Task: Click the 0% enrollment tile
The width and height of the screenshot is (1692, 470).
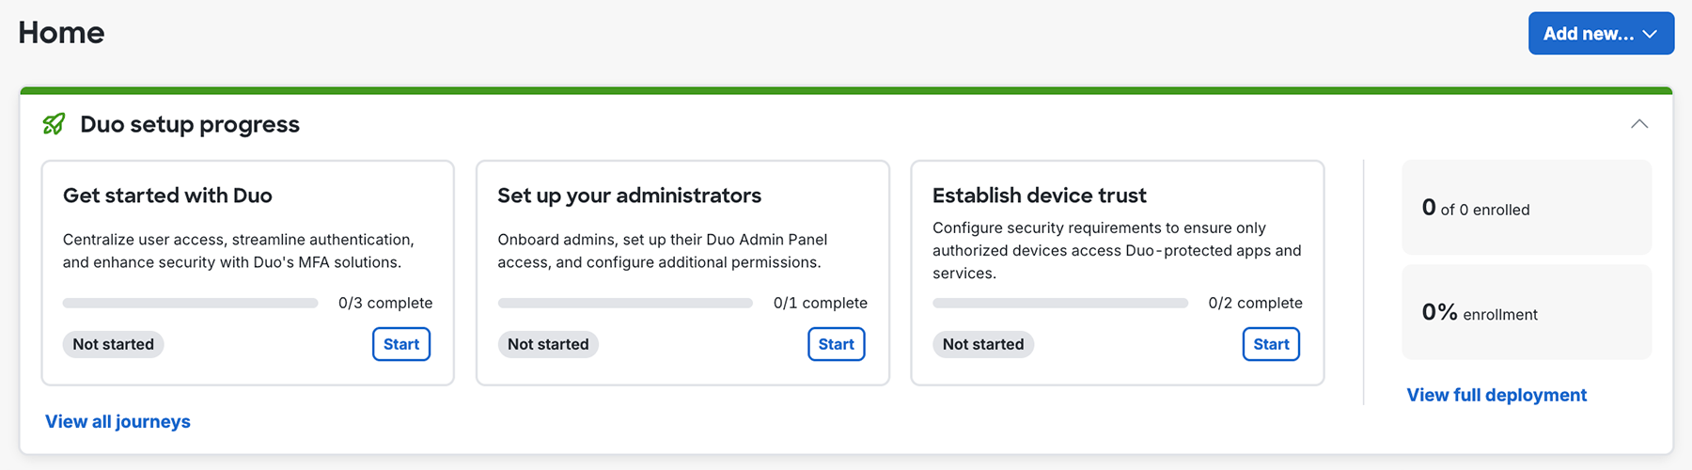Action: [x=1527, y=312]
